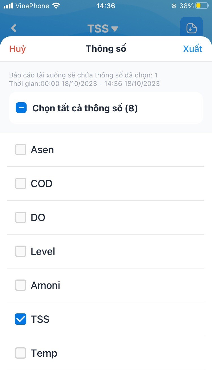The image size is (212, 377).
Task: Tap the battery icon in status bar
Action: [x=202, y=6]
